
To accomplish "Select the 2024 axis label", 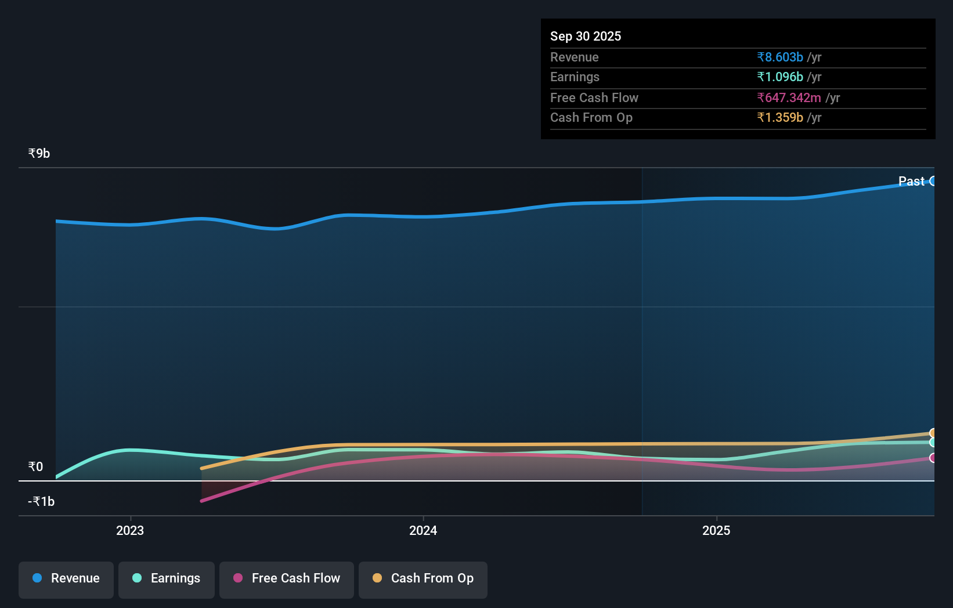I will point(423,530).
